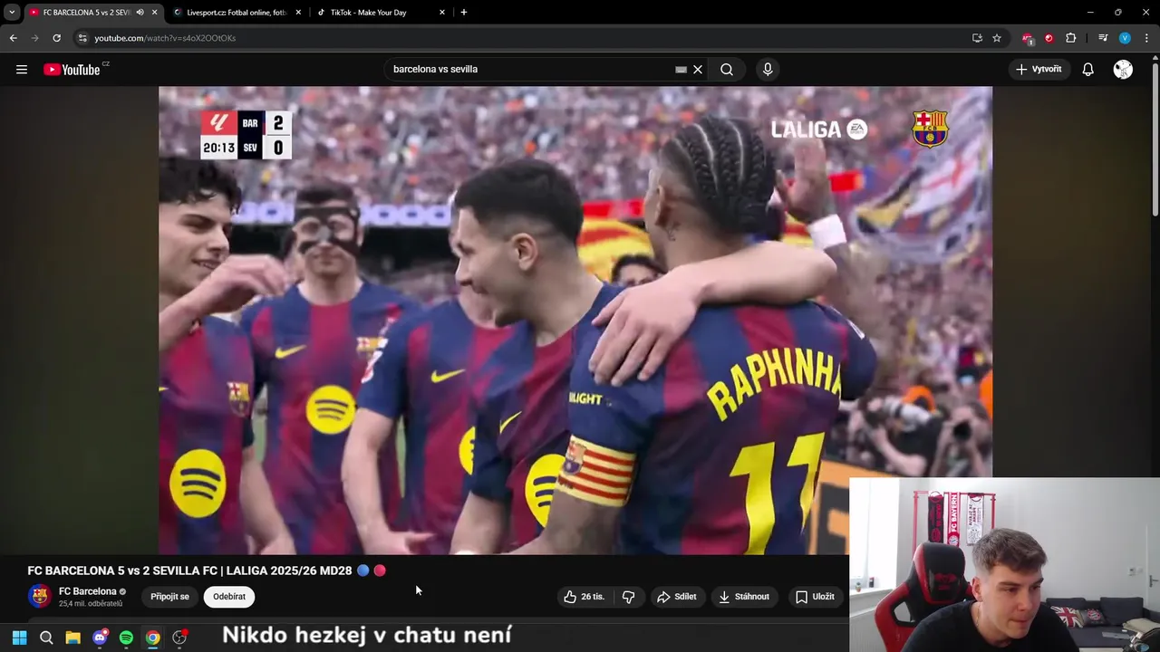
Task: Open Chrome from the taskbar
Action: point(153,638)
